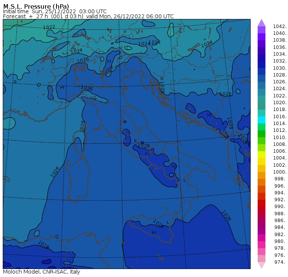Click the '1040.' legend label

tap(280, 33)
